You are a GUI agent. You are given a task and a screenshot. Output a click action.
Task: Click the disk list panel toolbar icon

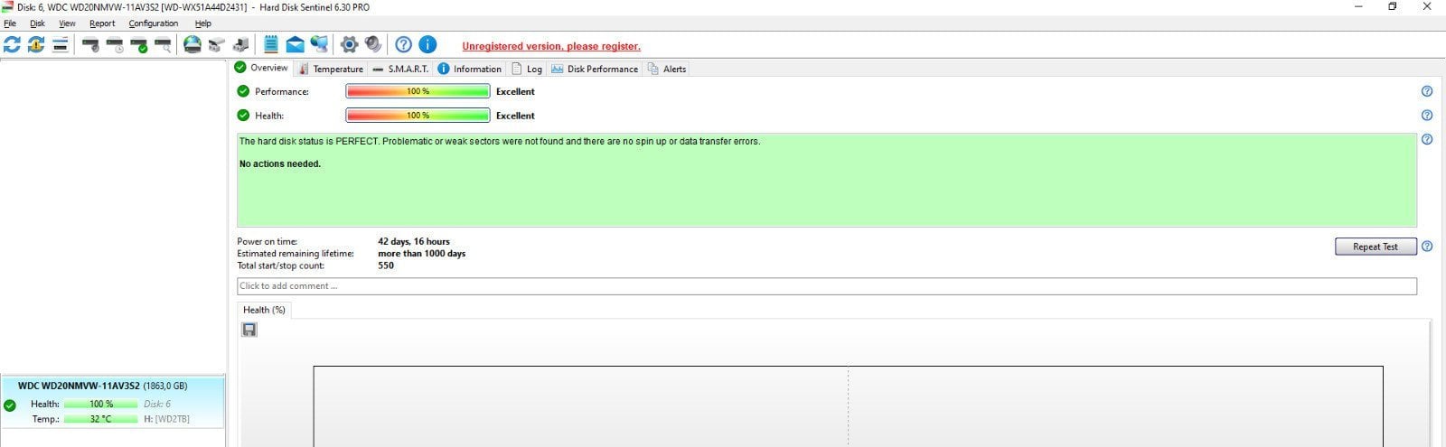tap(60, 44)
